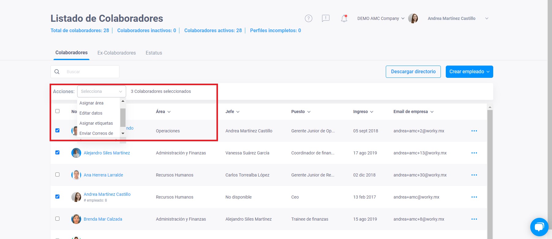Open the help question mark icon

pyautogui.click(x=309, y=18)
